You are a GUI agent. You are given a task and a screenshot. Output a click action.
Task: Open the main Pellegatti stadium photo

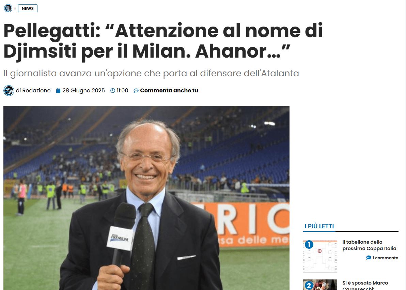click(x=146, y=198)
